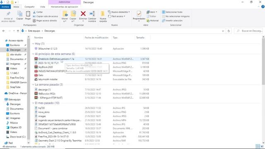Click in the Buscar en Descargas field
Image resolution: width=265 pixels, height=149 pixels.
click(248, 31)
